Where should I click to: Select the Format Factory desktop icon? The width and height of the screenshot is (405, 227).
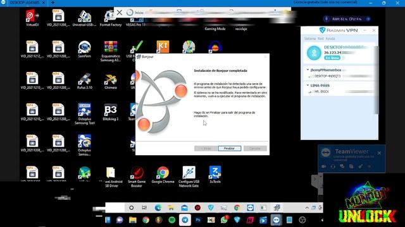pos(111,18)
